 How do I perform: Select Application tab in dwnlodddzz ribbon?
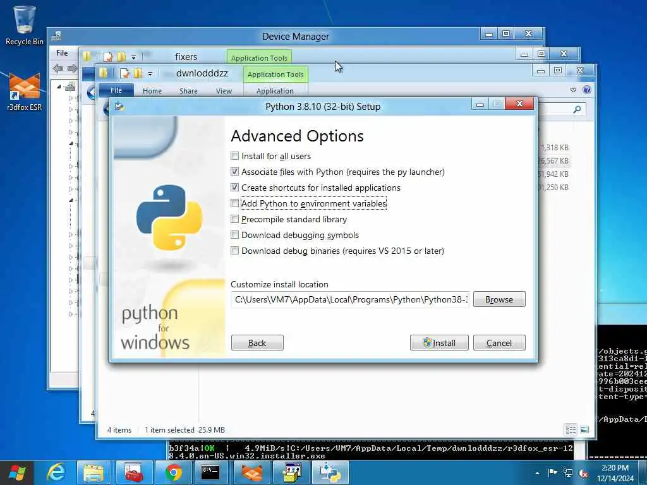(x=275, y=91)
